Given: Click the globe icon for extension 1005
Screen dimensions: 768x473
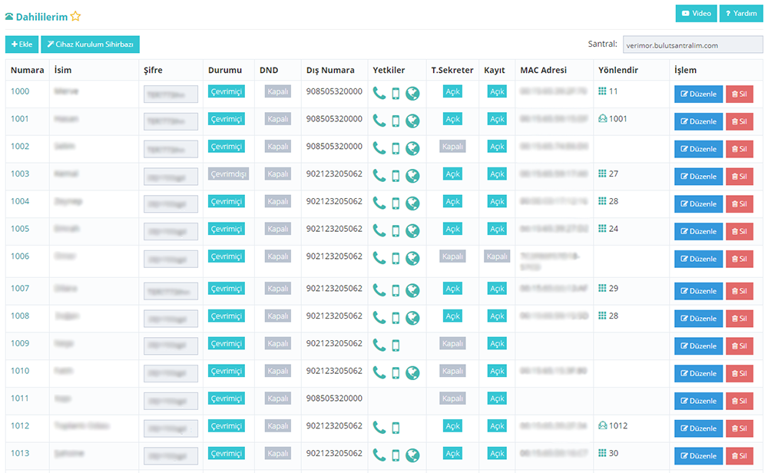Looking at the screenshot, I should pyautogui.click(x=412, y=230).
